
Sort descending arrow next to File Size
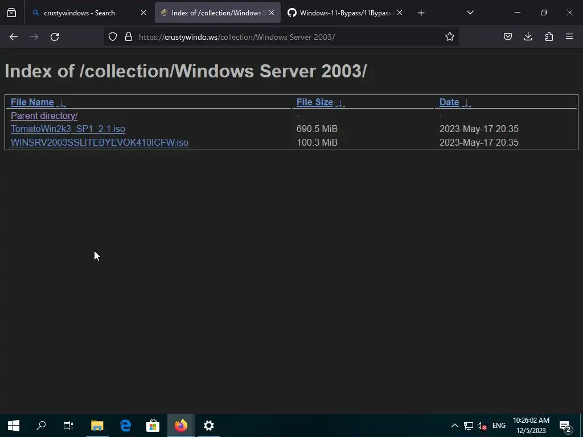[340, 103]
